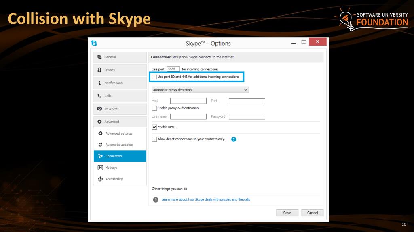Click the proxy Port input field
Viewport: 414px width, 232px height.
coord(247,101)
